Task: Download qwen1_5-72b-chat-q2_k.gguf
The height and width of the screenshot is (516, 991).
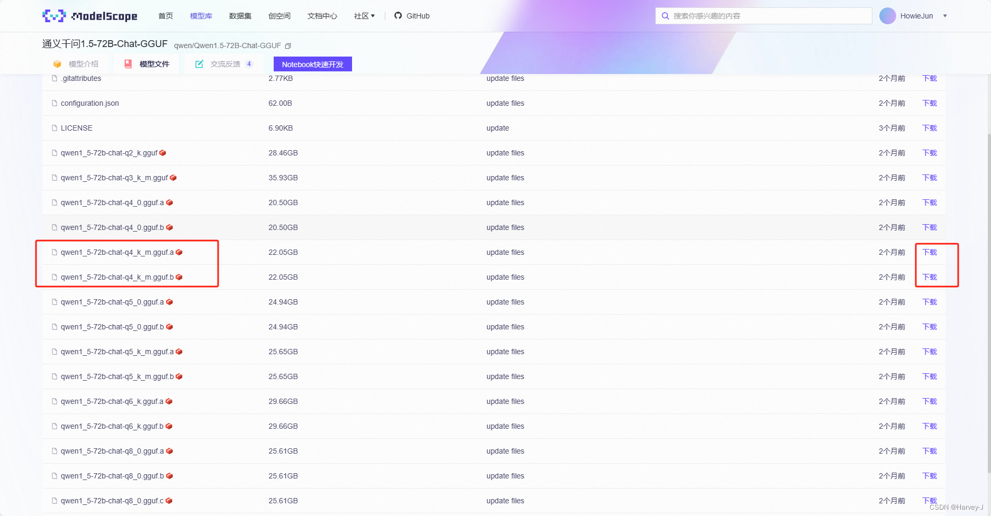Action: click(x=930, y=153)
